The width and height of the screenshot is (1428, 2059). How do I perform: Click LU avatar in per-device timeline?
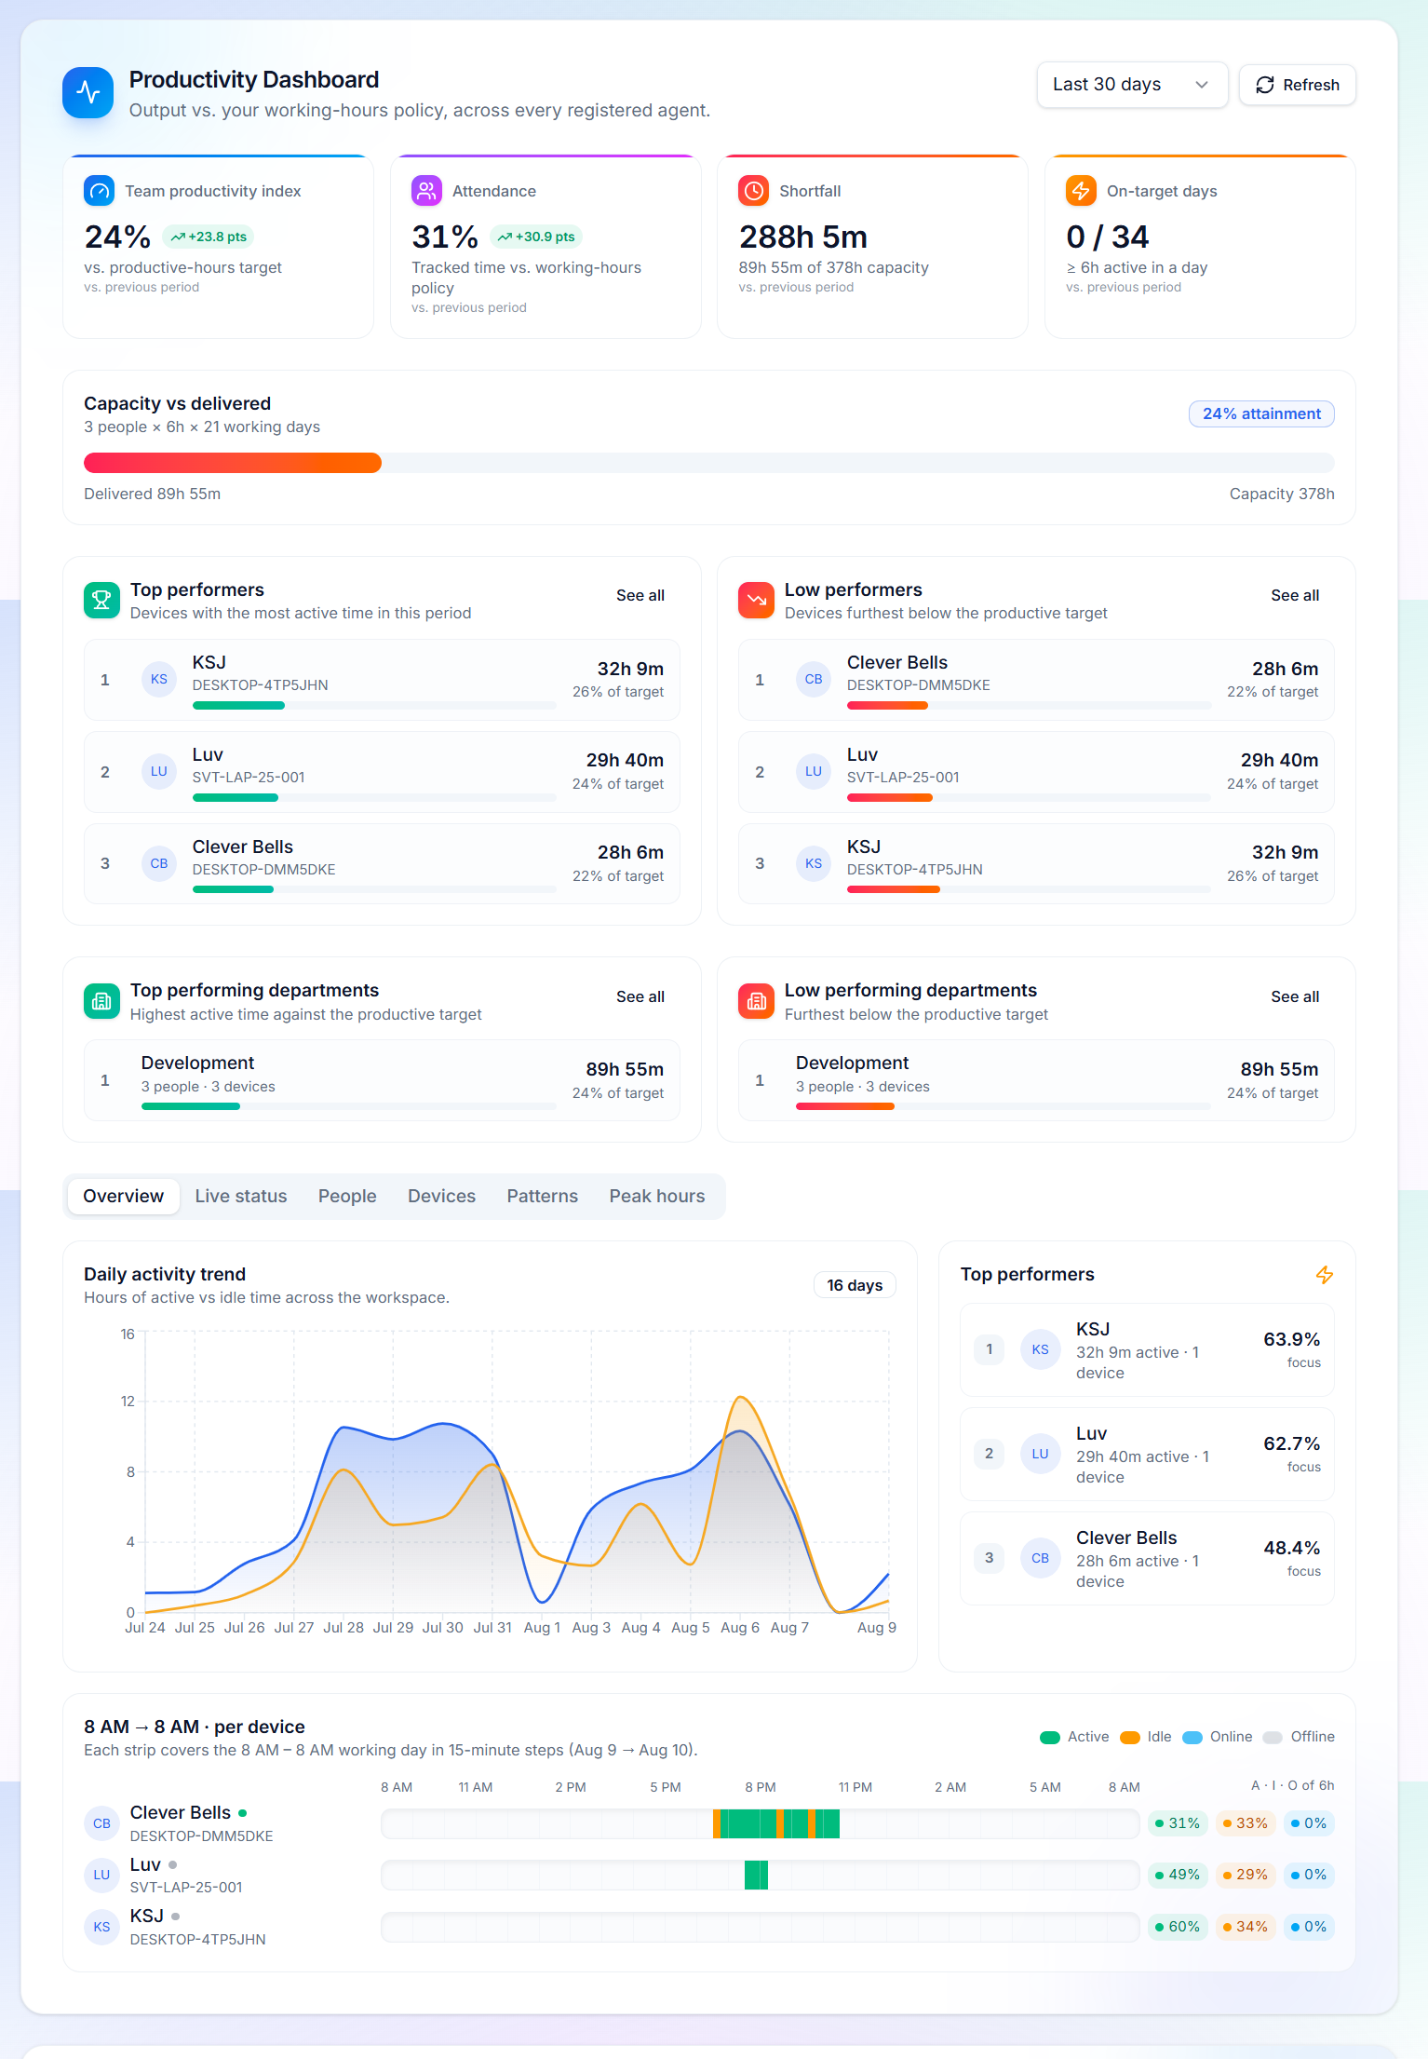point(101,1875)
